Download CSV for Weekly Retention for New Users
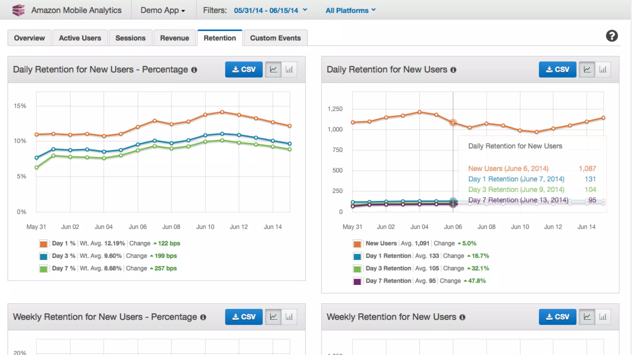The width and height of the screenshot is (632, 355). pos(557,317)
